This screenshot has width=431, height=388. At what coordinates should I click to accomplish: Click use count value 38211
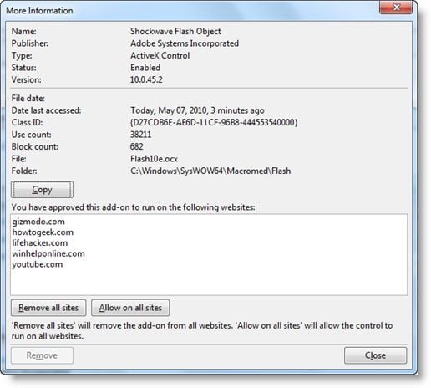tap(140, 135)
